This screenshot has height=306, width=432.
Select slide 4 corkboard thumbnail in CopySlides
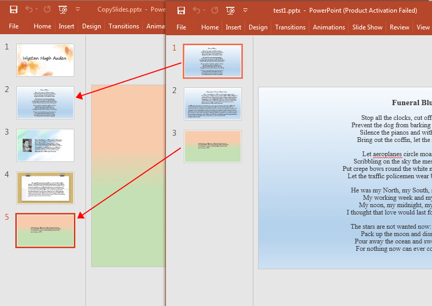[x=45, y=188]
